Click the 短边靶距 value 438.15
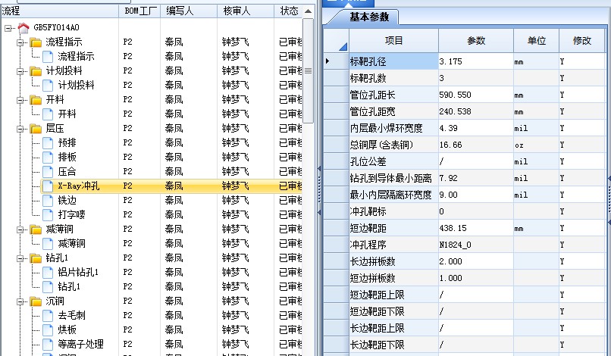 pyautogui.click(x=476, y=228)
